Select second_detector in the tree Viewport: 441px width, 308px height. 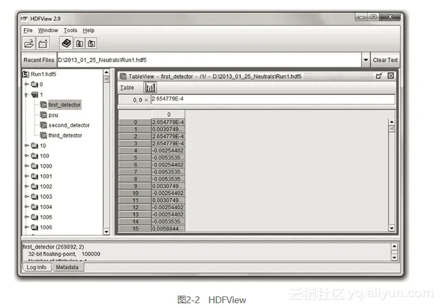[69, 125]
